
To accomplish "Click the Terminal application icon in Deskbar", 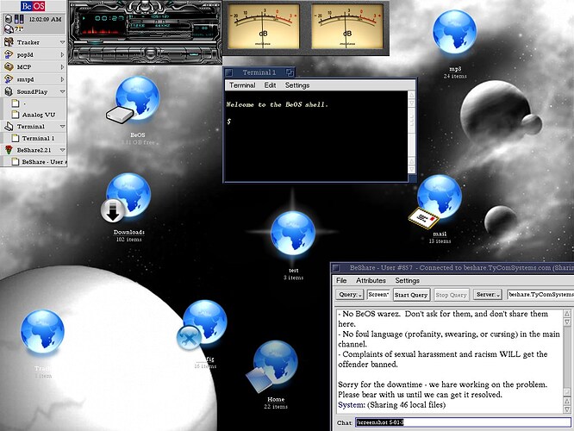I will [x=9, y=127].
